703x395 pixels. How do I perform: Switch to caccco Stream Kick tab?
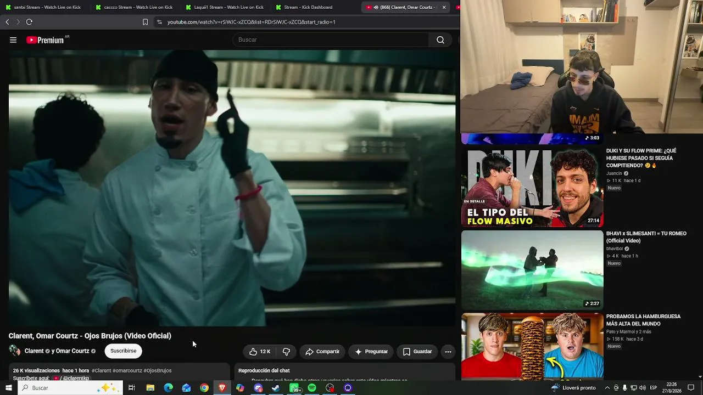coord(133,7)
